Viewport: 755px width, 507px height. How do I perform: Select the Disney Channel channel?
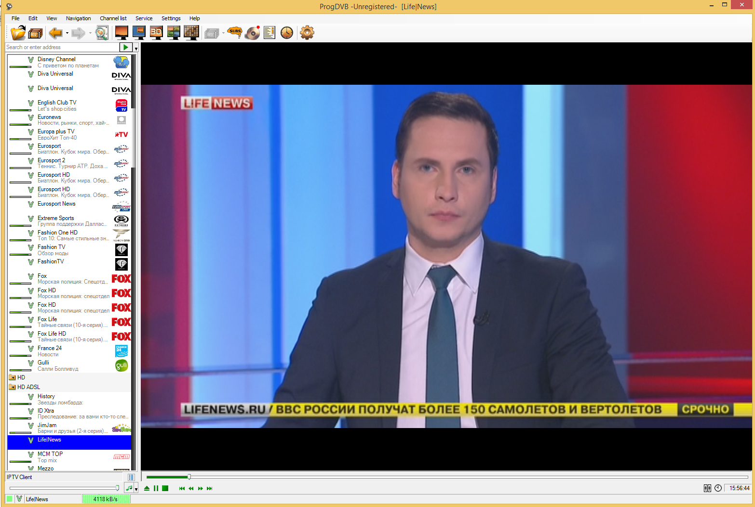click(x=69, y=62)
